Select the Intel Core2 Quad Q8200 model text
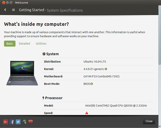 pyautogui.click(x=116, y=105)
